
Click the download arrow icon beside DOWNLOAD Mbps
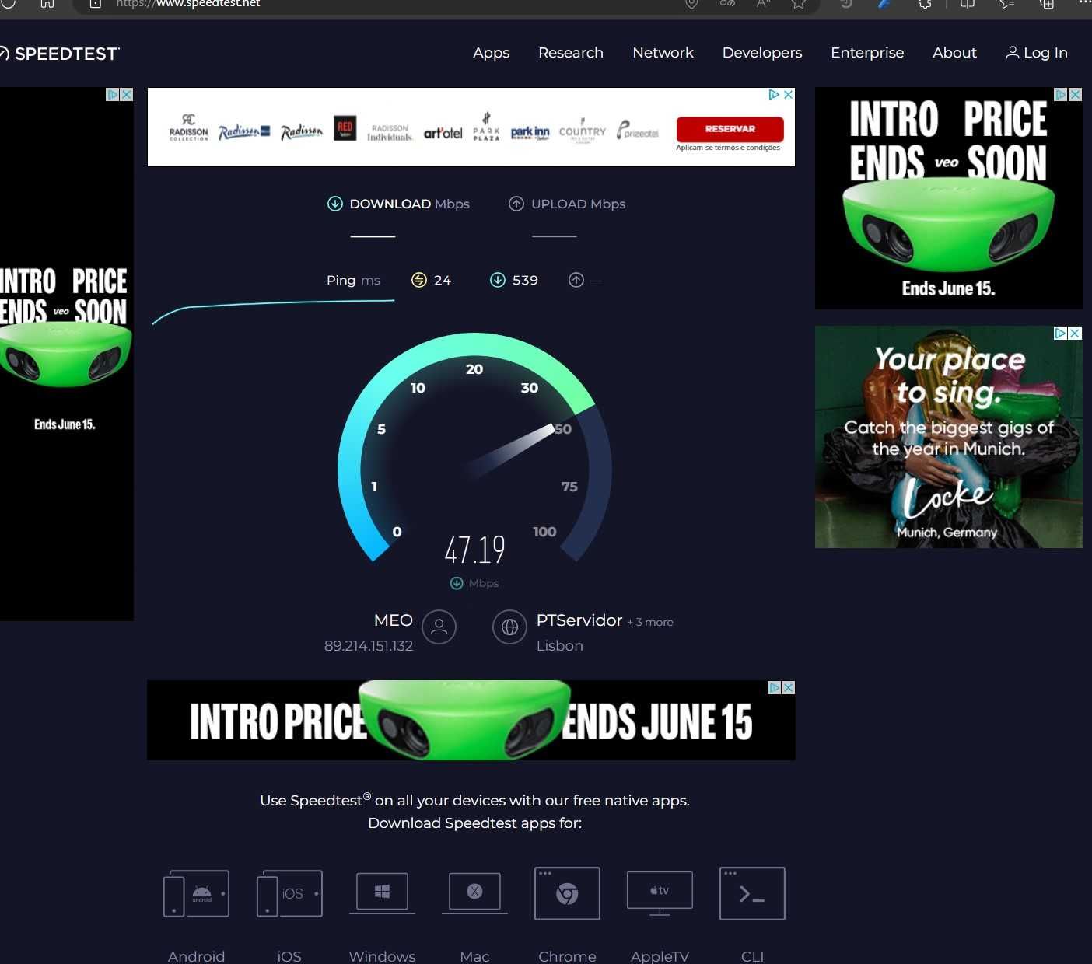tap(335, 204)
